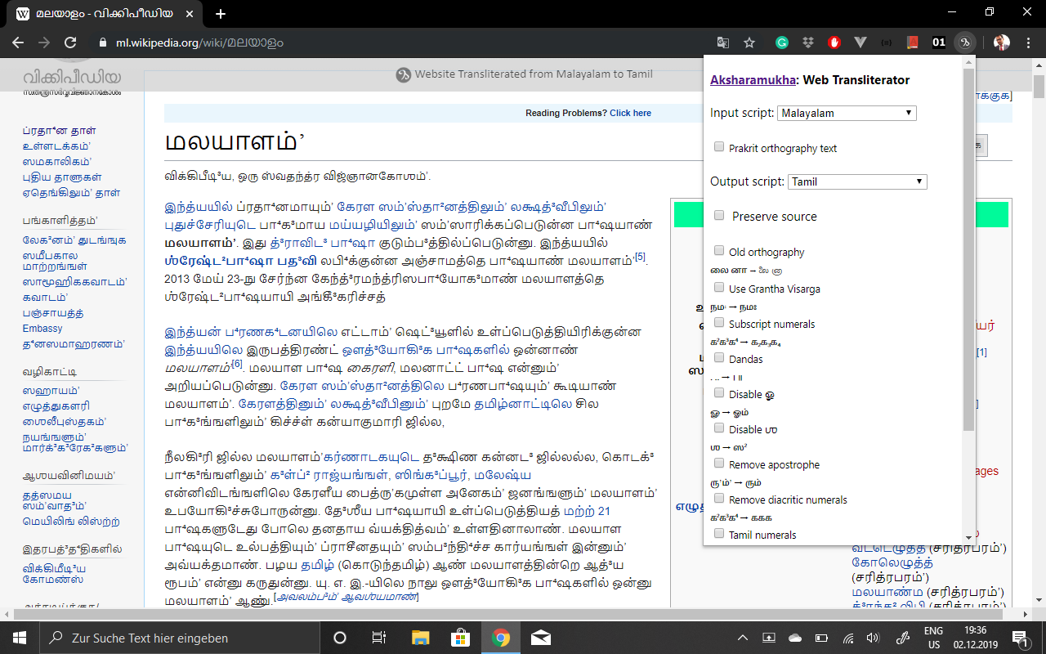This screenshot has width=1046, height=654.
Task: Open the curly-braces extension icon
Action: [887, 43]
